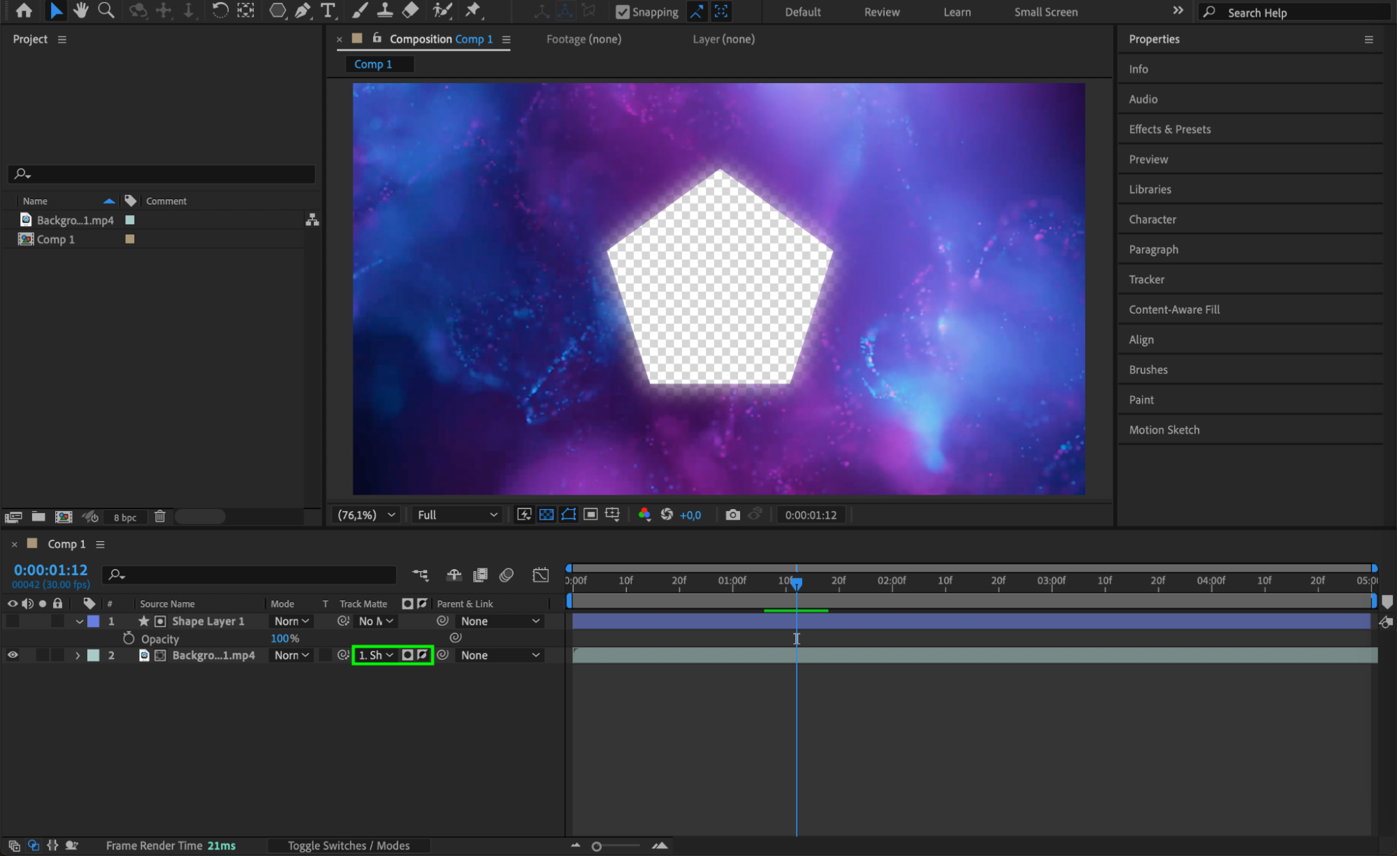
Task: Expand the Backgro...1.mp4 layer properties
Action: 78,656
